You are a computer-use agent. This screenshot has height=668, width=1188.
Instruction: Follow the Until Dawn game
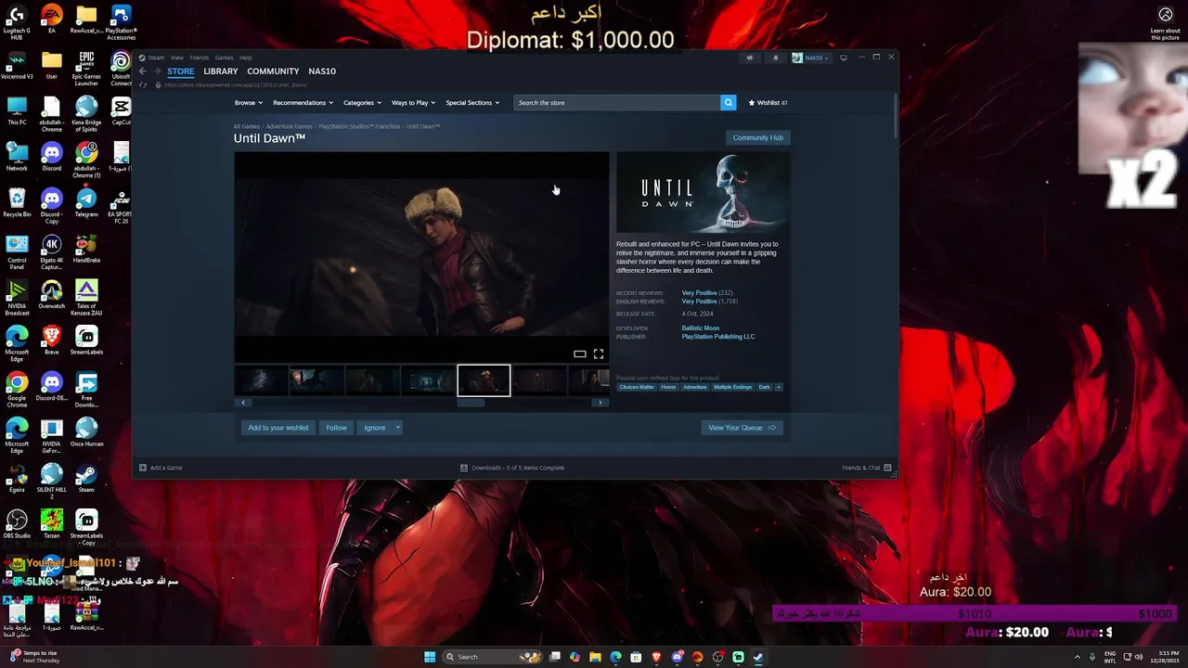point(336,428)
